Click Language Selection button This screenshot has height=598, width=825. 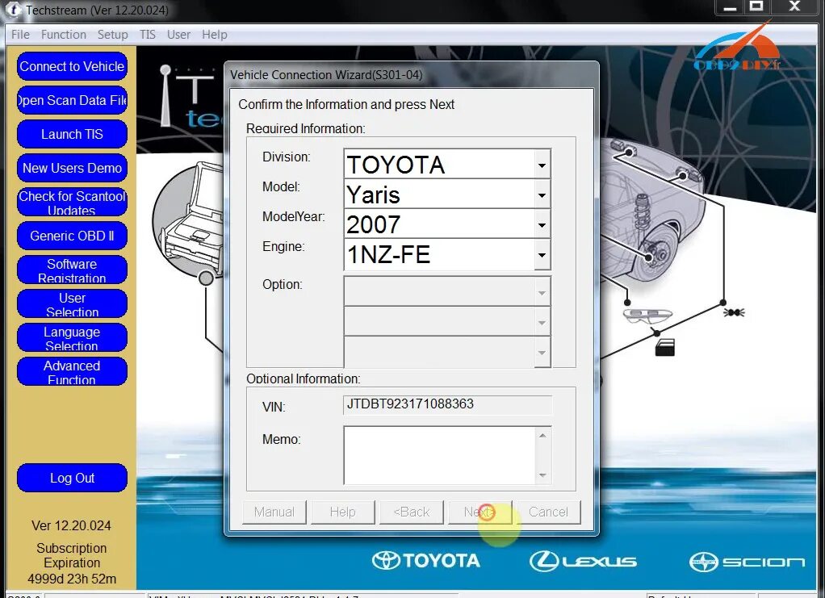click(x=72, y=337)
